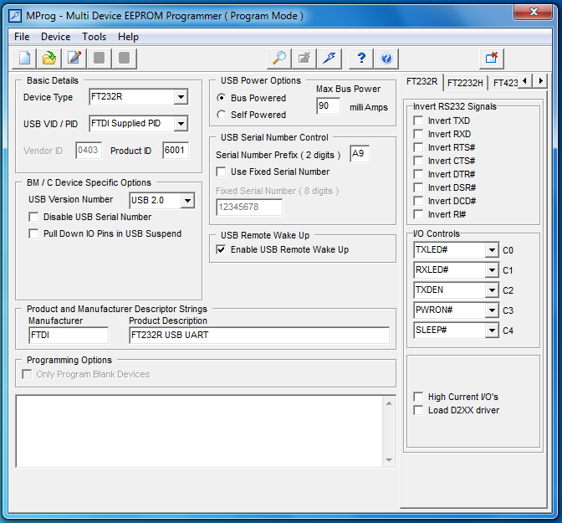Screen dimensions: 562x523
Task: Click the exit window icon in the toolbar
Action: coord(492,58)
